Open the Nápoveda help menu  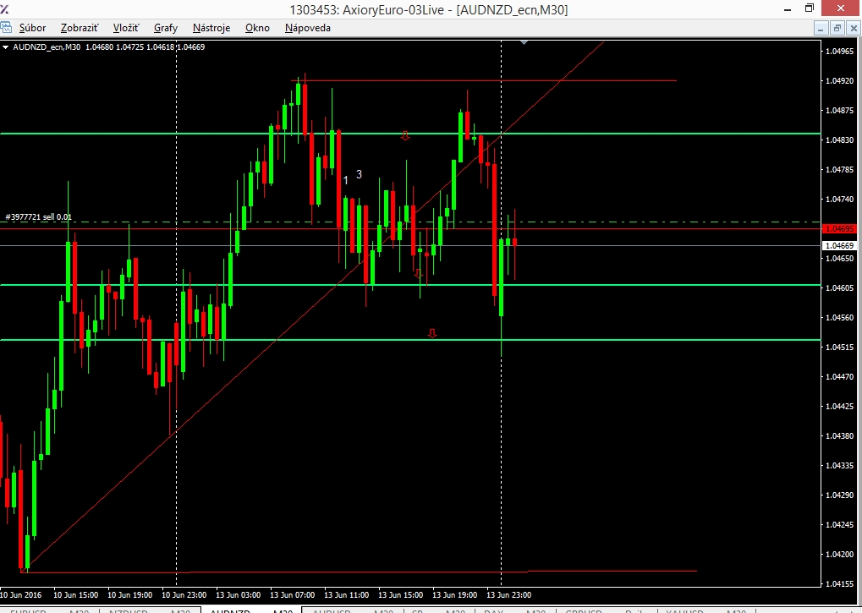[x=308, y=28]
